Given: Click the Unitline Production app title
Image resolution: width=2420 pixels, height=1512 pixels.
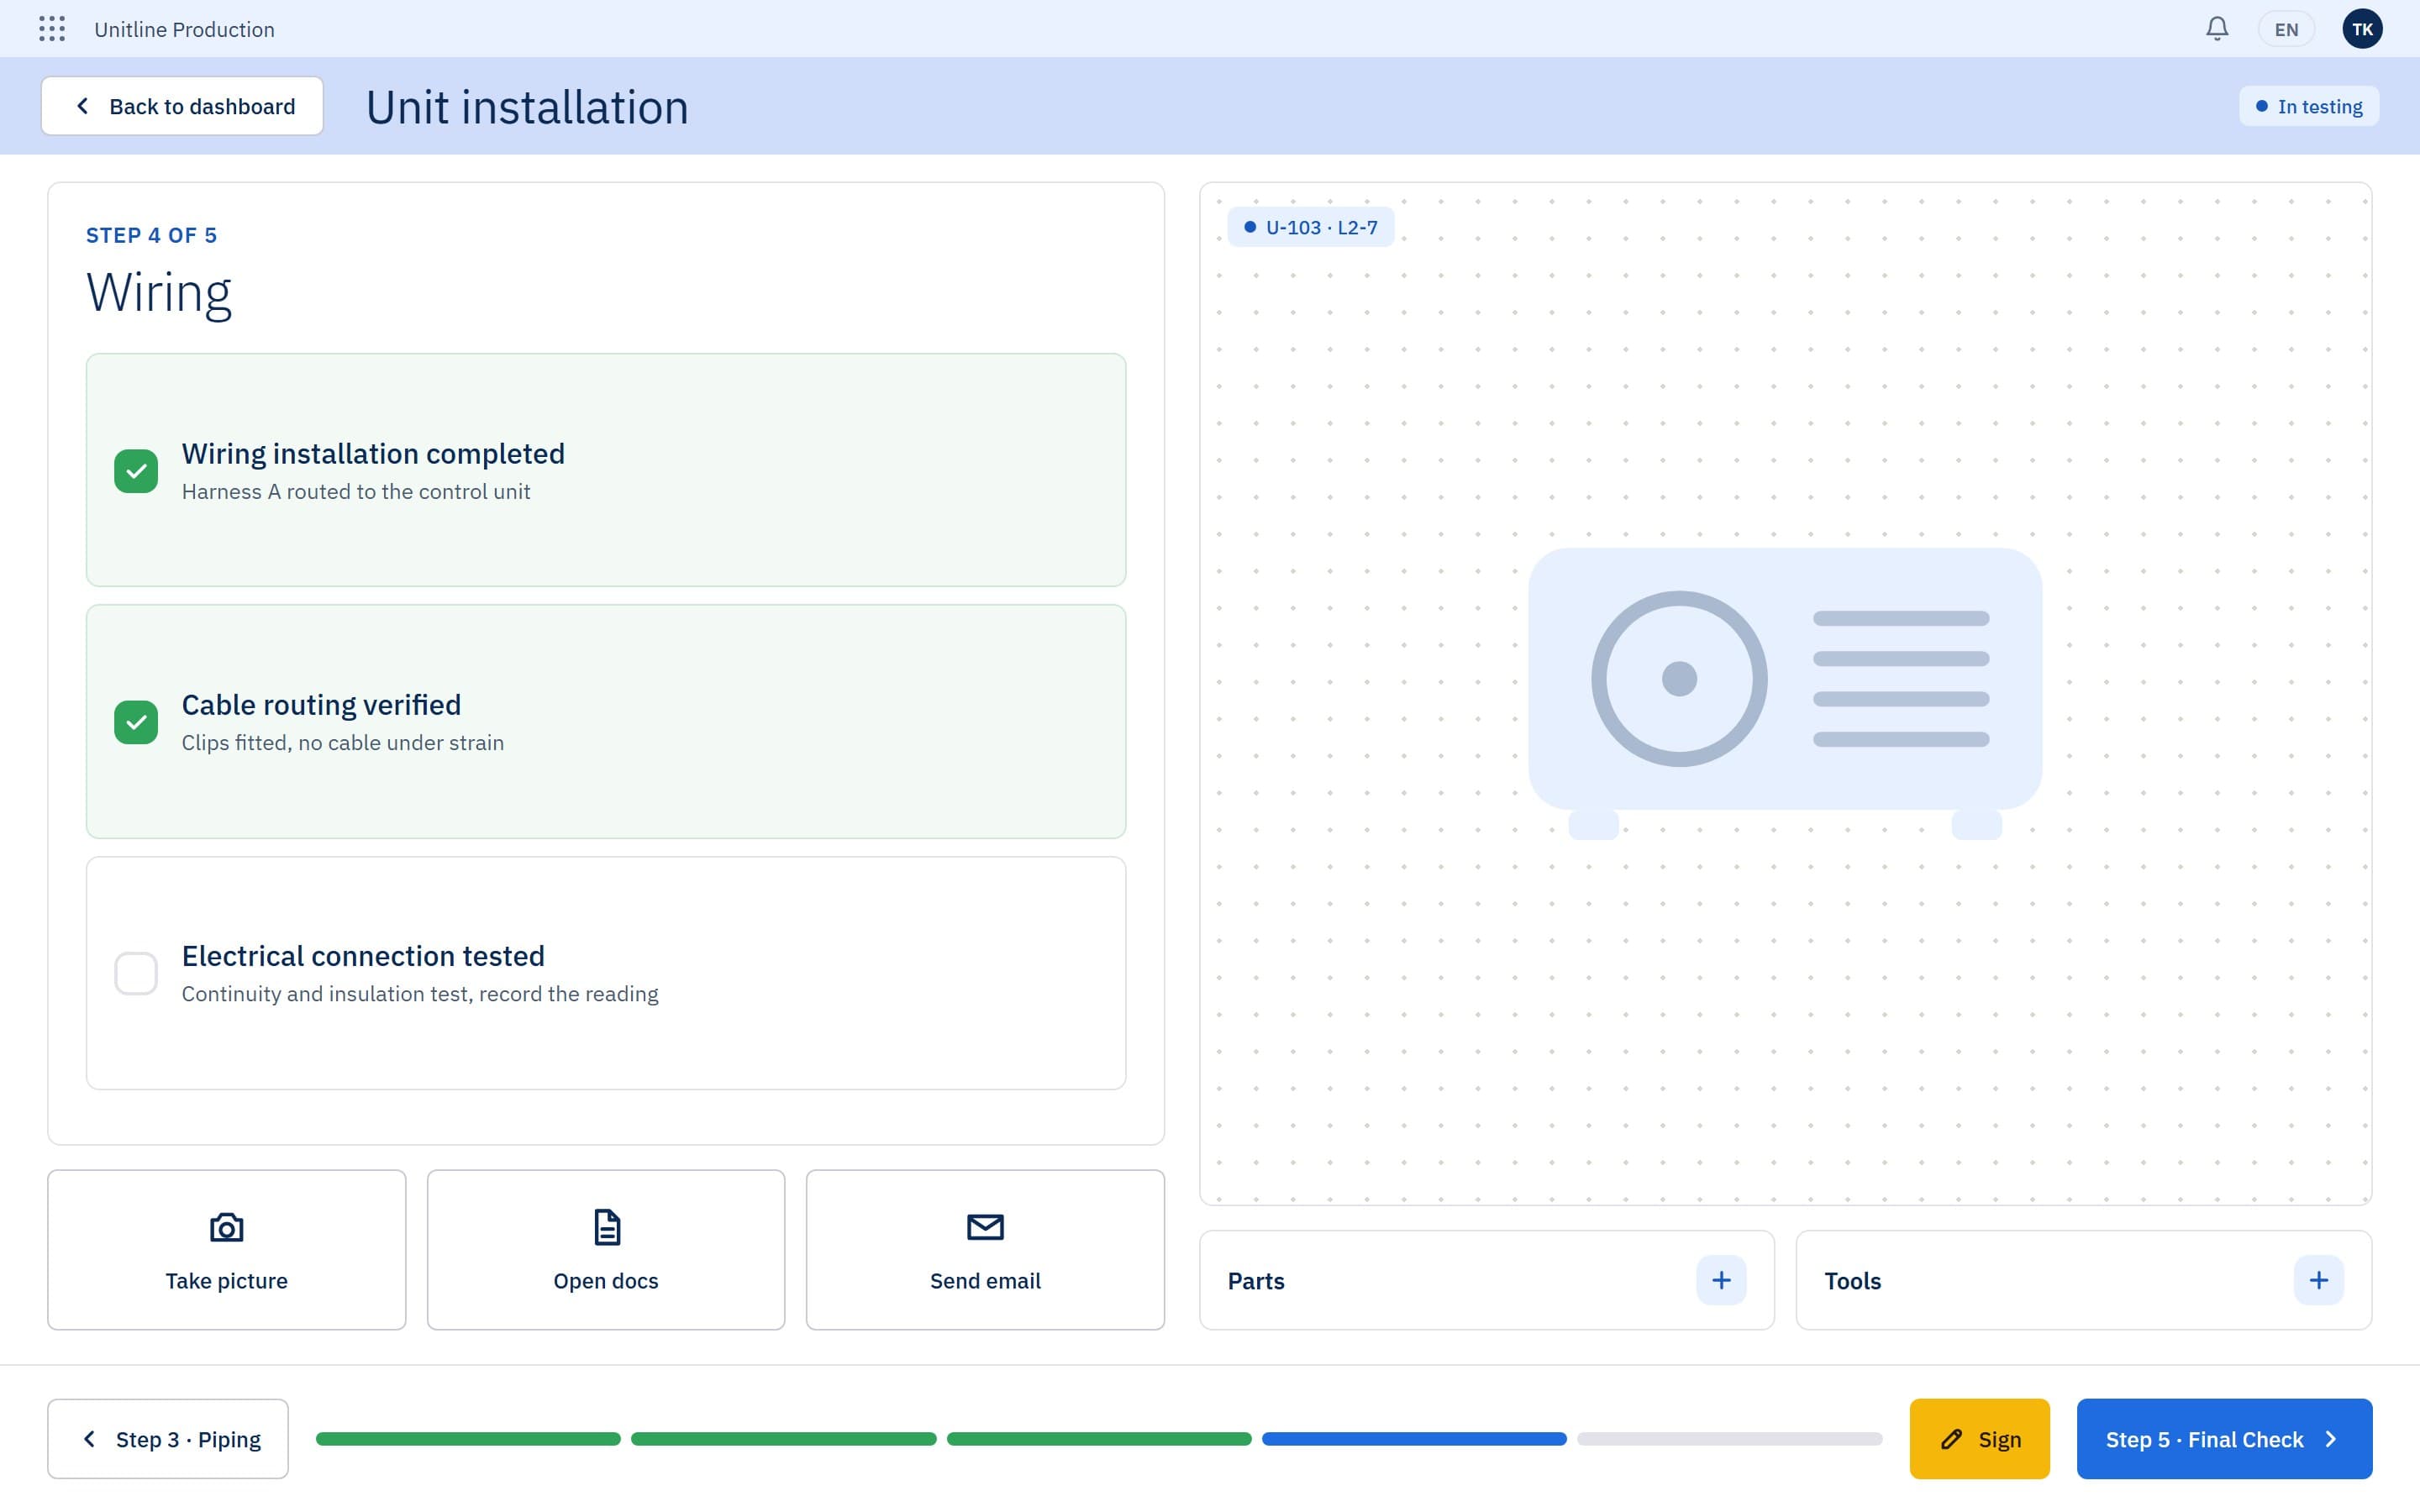Looking at the screenshot, I should point(184,29).
